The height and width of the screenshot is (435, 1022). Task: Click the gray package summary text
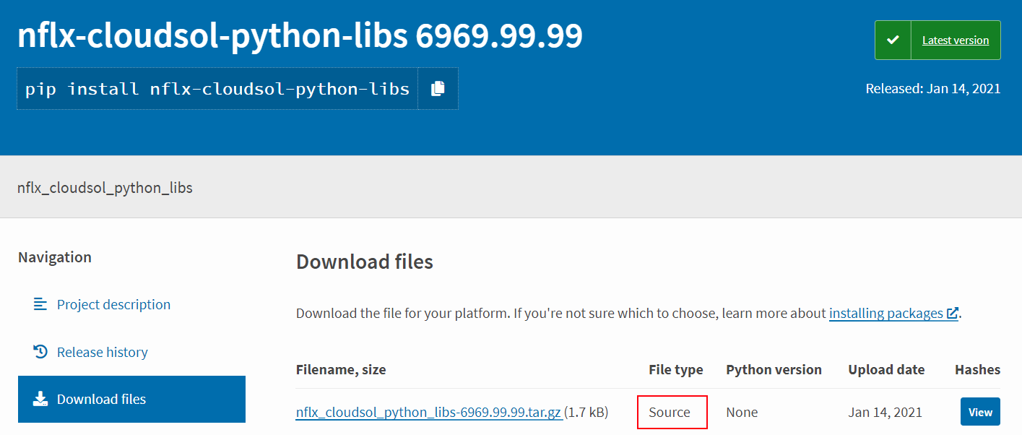pos(105,188)
